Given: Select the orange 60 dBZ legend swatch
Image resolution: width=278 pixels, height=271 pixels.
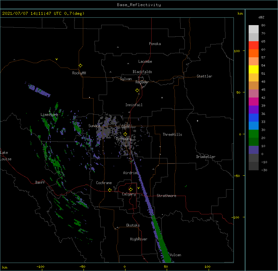Looking at the screenshot, I should tap(253, 53).
